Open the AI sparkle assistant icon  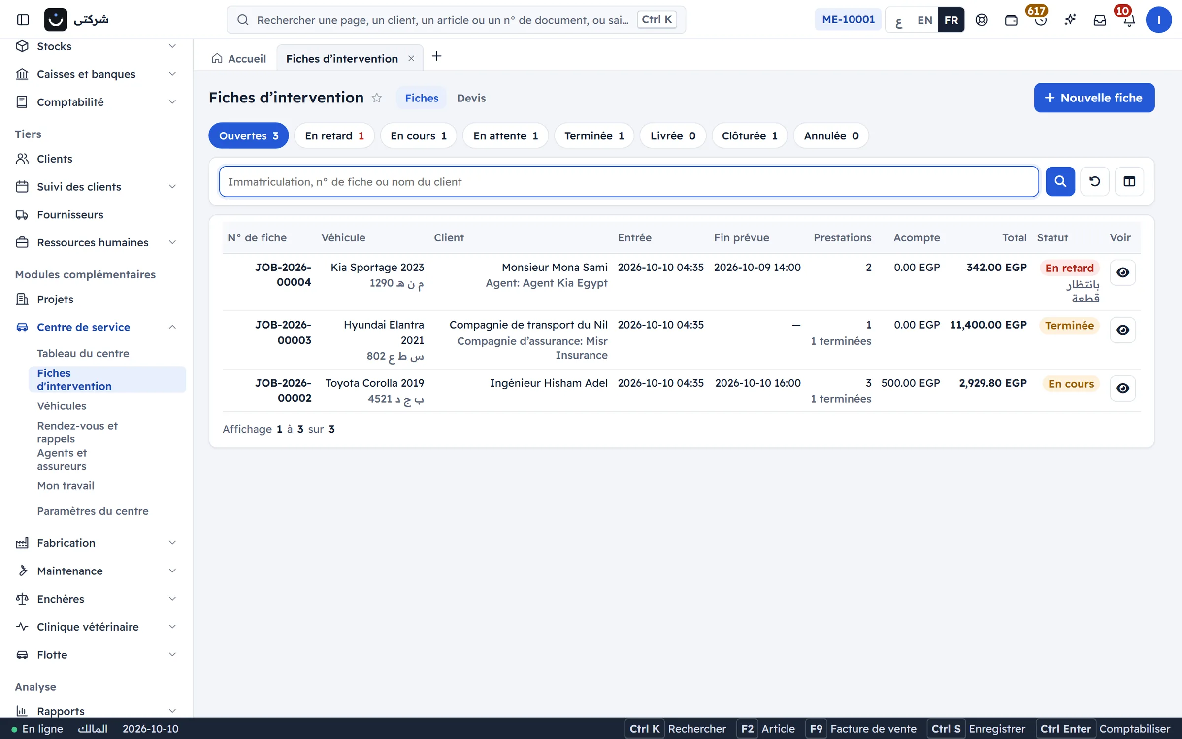[x=1070, y=20]
